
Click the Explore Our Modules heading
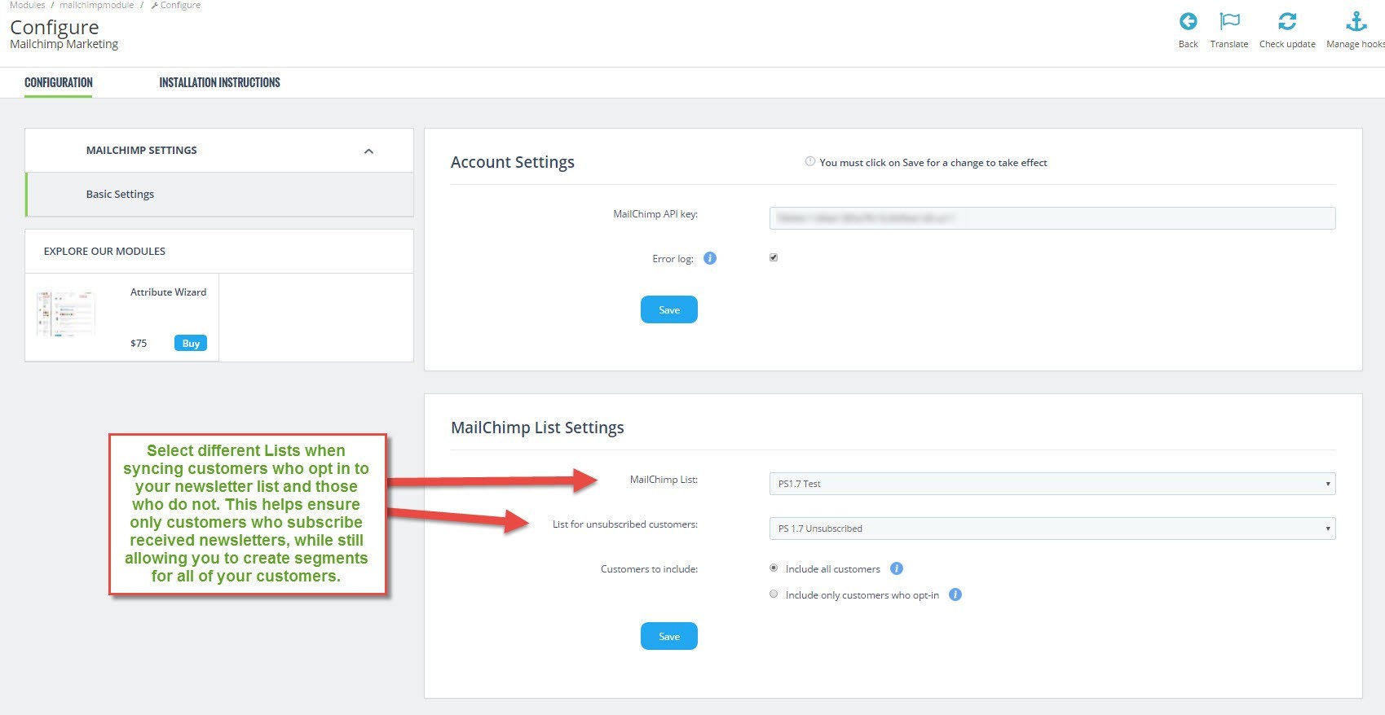104,252
